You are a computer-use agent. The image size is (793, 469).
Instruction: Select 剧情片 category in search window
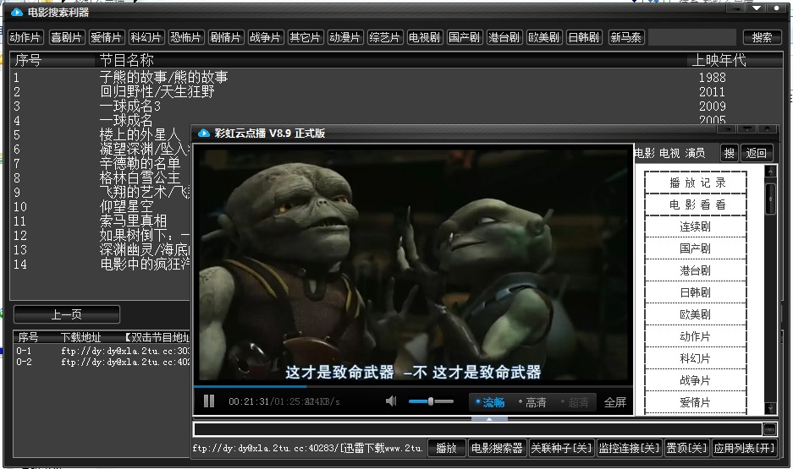pyautogui.click(x=226, y=37)
